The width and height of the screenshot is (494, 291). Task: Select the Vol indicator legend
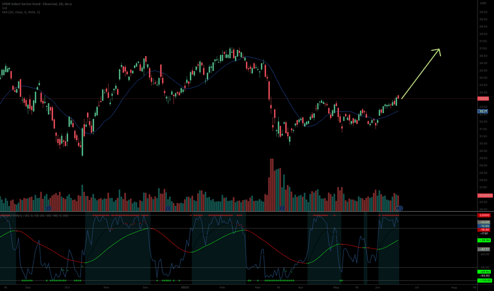click(4, 8)
